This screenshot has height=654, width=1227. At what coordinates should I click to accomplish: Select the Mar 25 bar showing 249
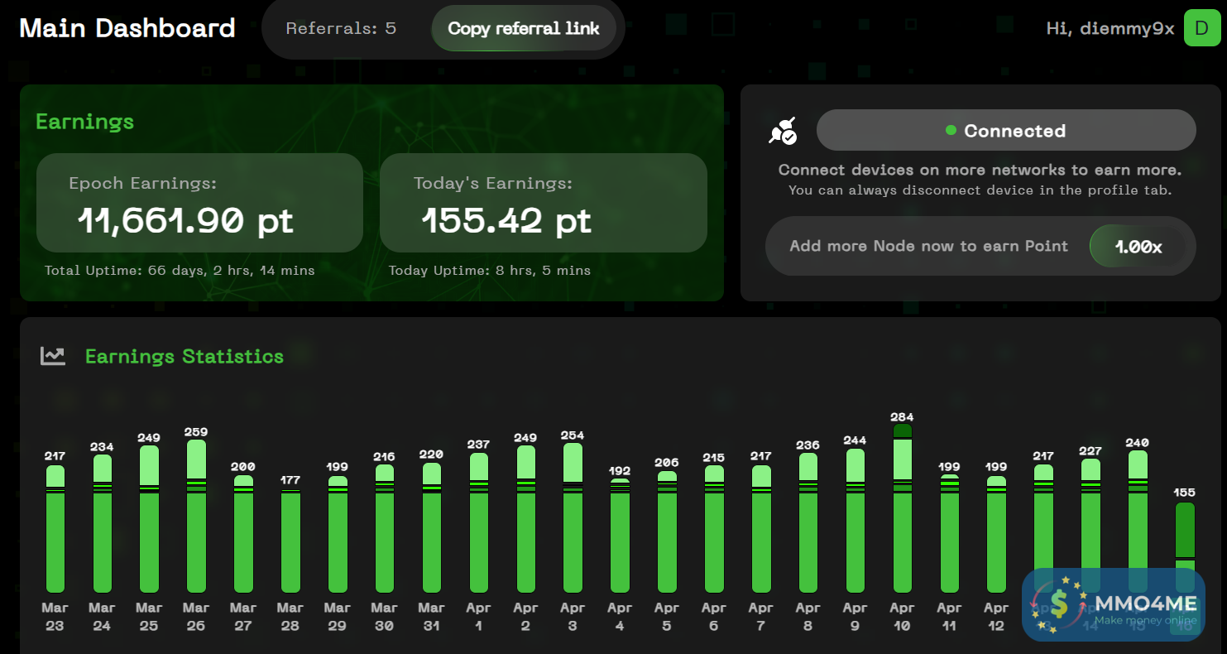(149, 519)
